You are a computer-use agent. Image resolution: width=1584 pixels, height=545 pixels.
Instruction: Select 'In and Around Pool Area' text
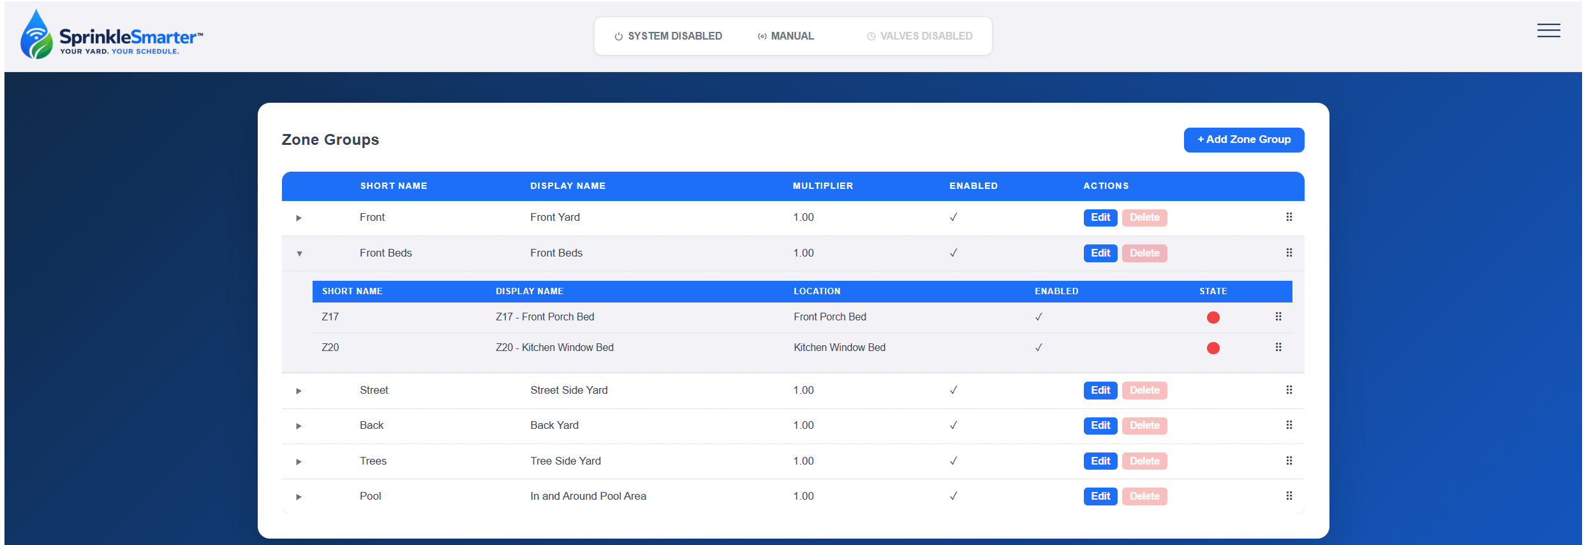point(588,496)
